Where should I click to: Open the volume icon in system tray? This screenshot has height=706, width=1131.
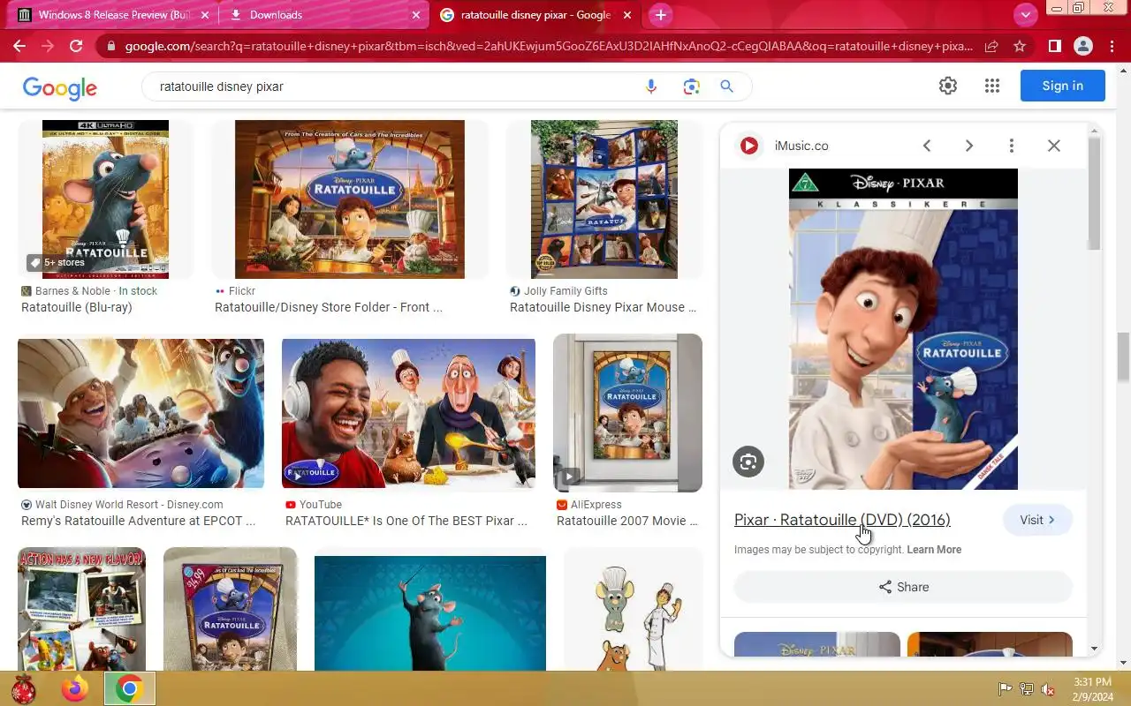pos(1049,689)
